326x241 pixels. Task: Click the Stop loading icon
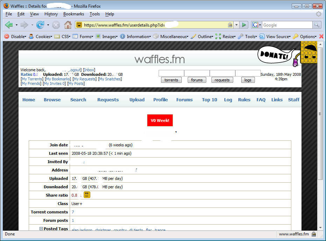pos(56,25)
